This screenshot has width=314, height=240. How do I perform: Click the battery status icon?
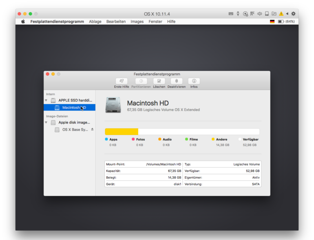(x=281, y=22)
